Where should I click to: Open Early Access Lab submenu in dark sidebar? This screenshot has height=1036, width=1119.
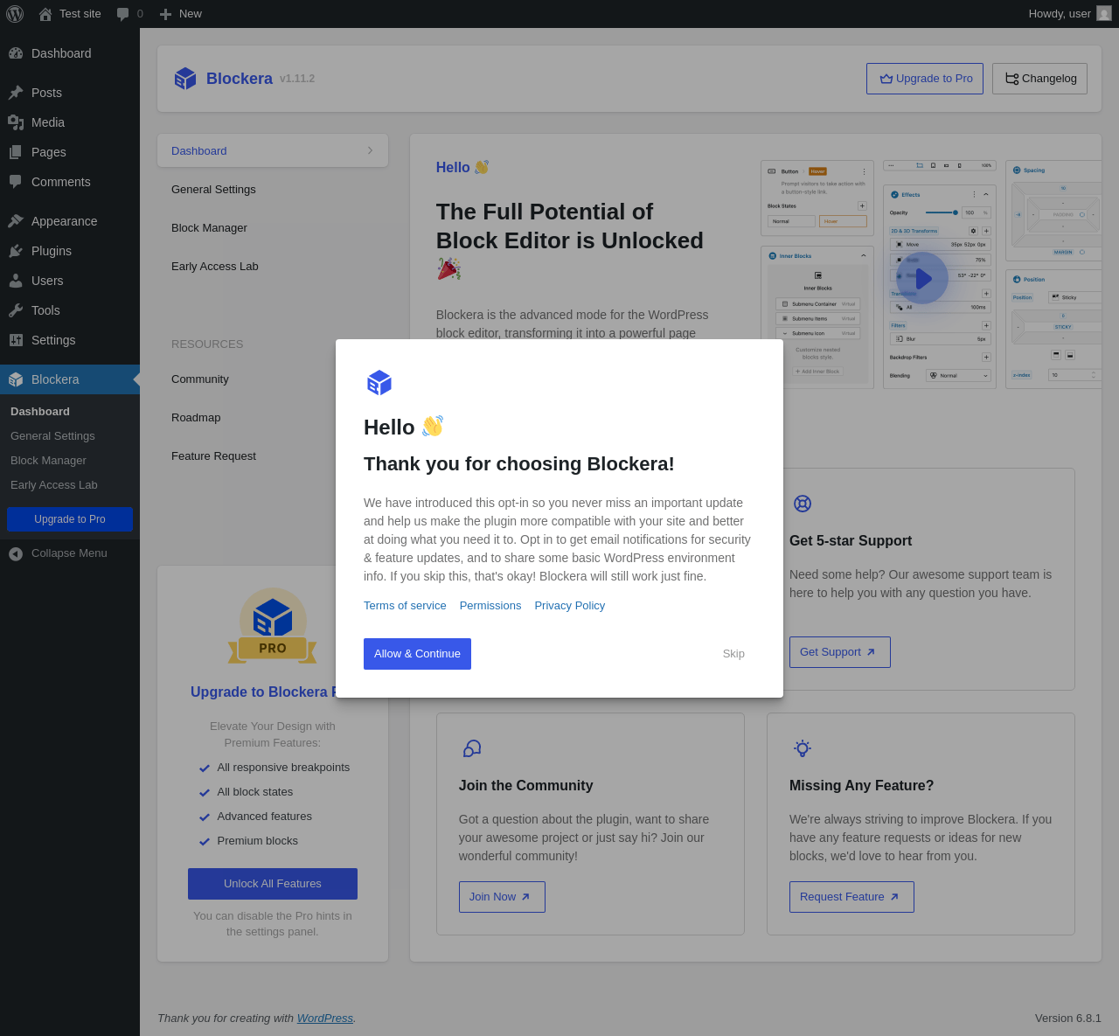54,485
